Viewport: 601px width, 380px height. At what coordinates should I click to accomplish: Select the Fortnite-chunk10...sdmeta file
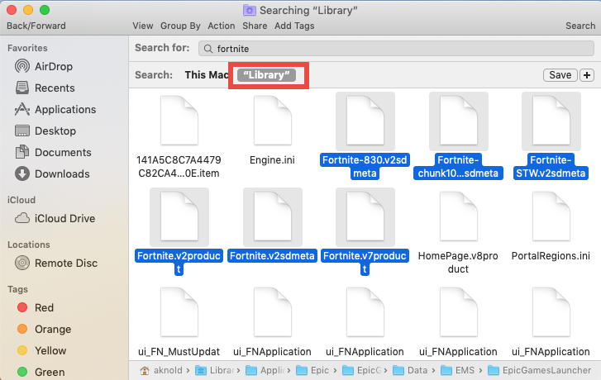(x=458, y=137)
